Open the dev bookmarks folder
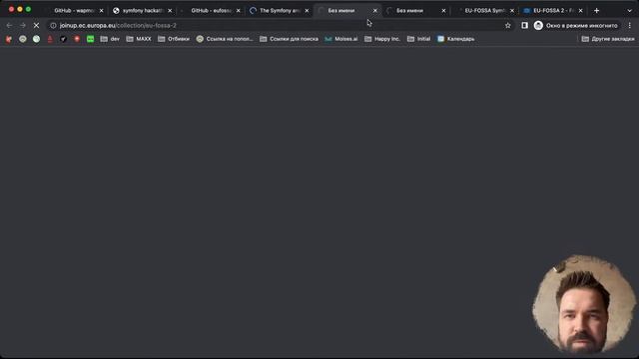Viewport: 639px width, 359px height. 110,39
